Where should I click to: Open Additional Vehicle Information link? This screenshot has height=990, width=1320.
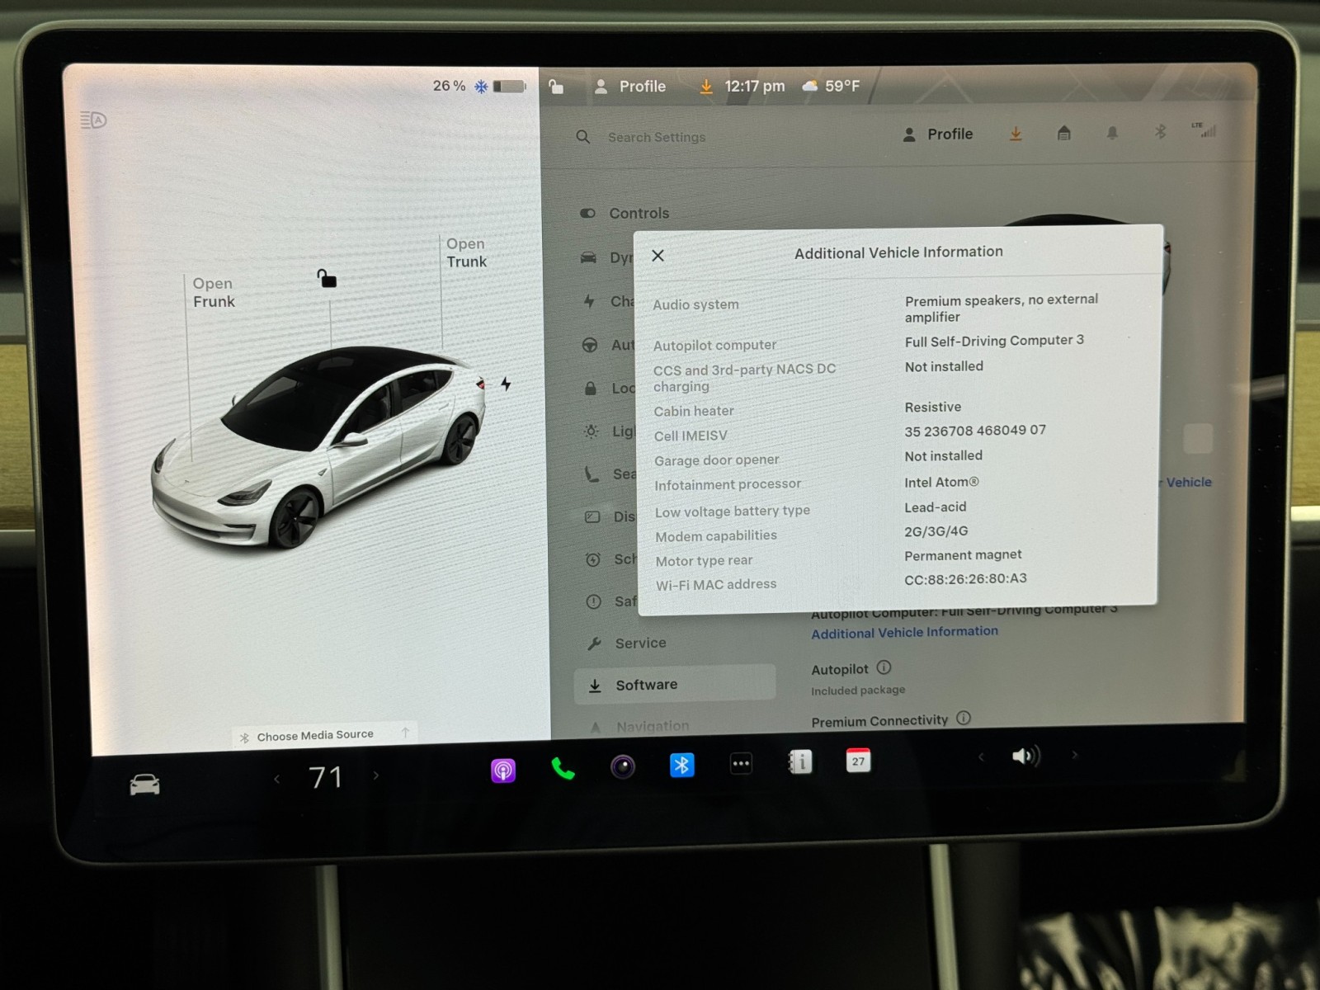coord(904,633)
